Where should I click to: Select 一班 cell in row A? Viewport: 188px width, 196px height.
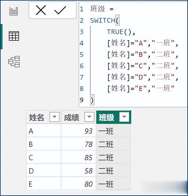pos(113,131)
